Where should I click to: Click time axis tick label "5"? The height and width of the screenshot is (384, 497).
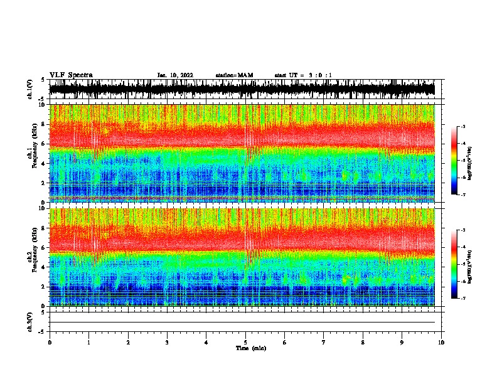tap(245, 343)
